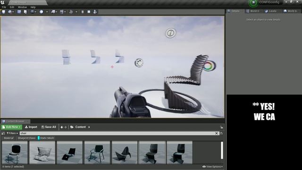Toggle the sources panel icon beside Filters
Screen dimensions: 302x170
tap(3, 133)
